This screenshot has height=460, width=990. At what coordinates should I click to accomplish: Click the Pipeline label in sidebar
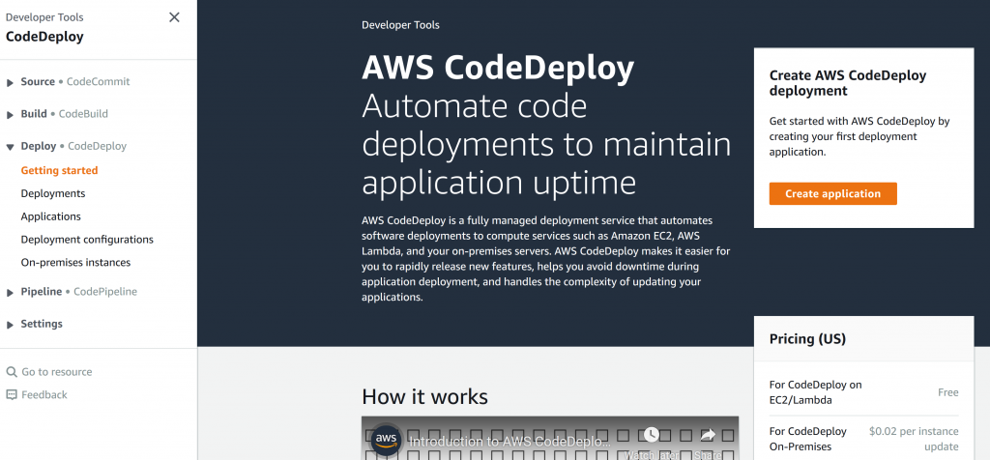(42, 292)
